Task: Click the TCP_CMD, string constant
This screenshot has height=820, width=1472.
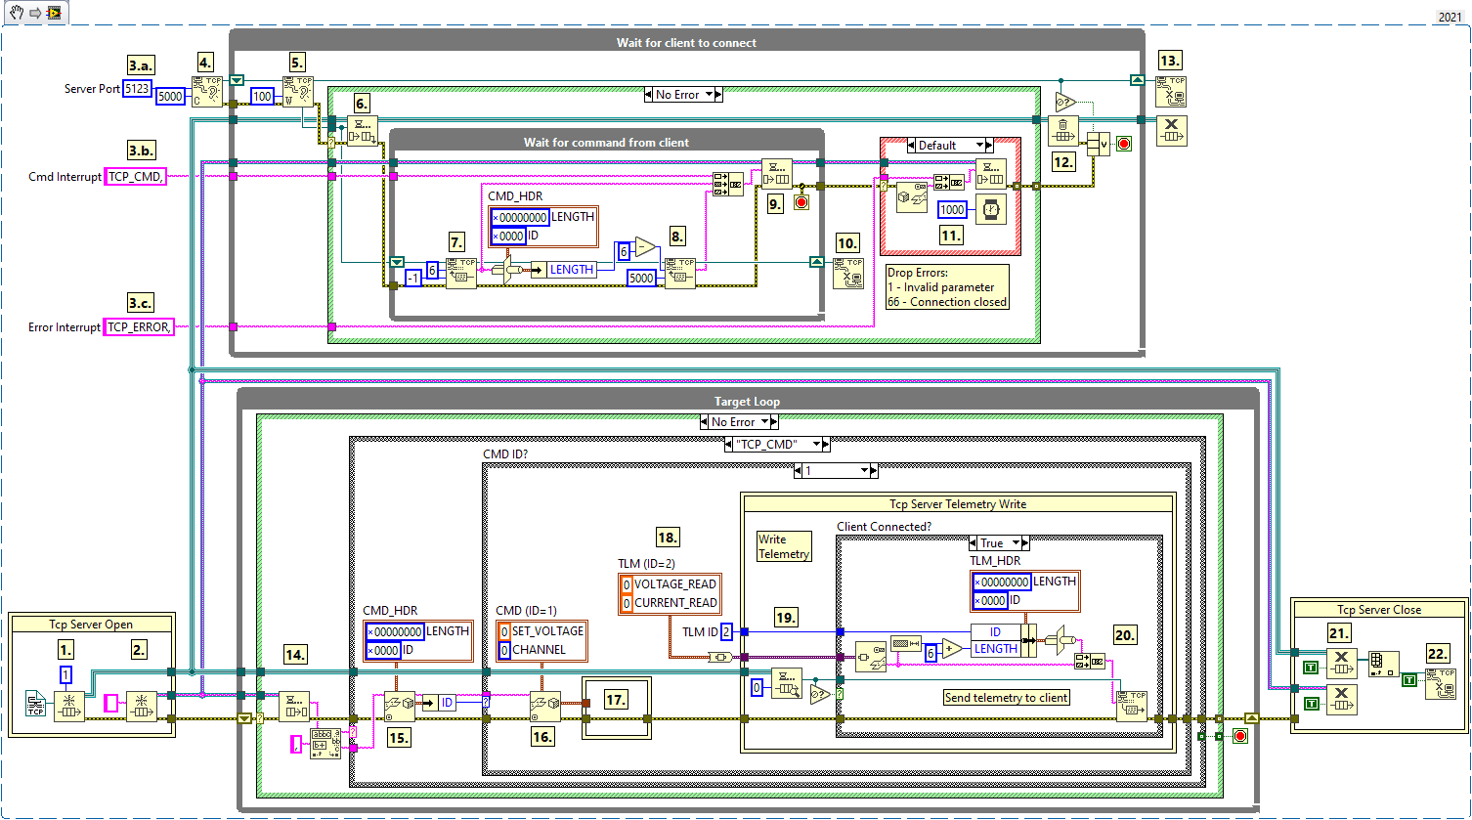Action: pos(136,177)
